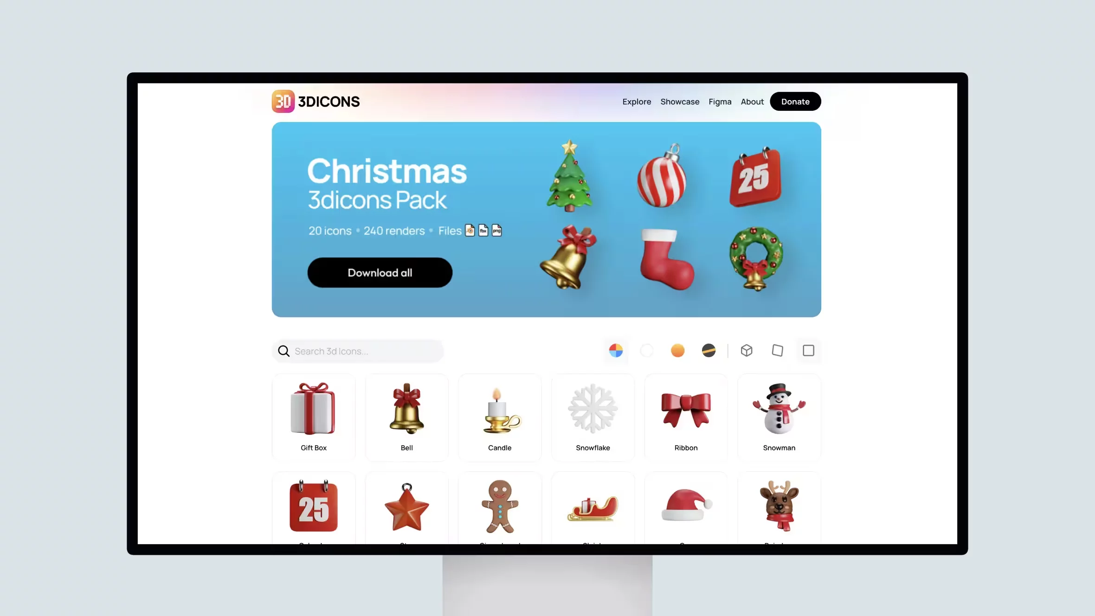Select the medium grid view layout
The height and width of the screenshot is (616, 1095).
click(777, 350)
